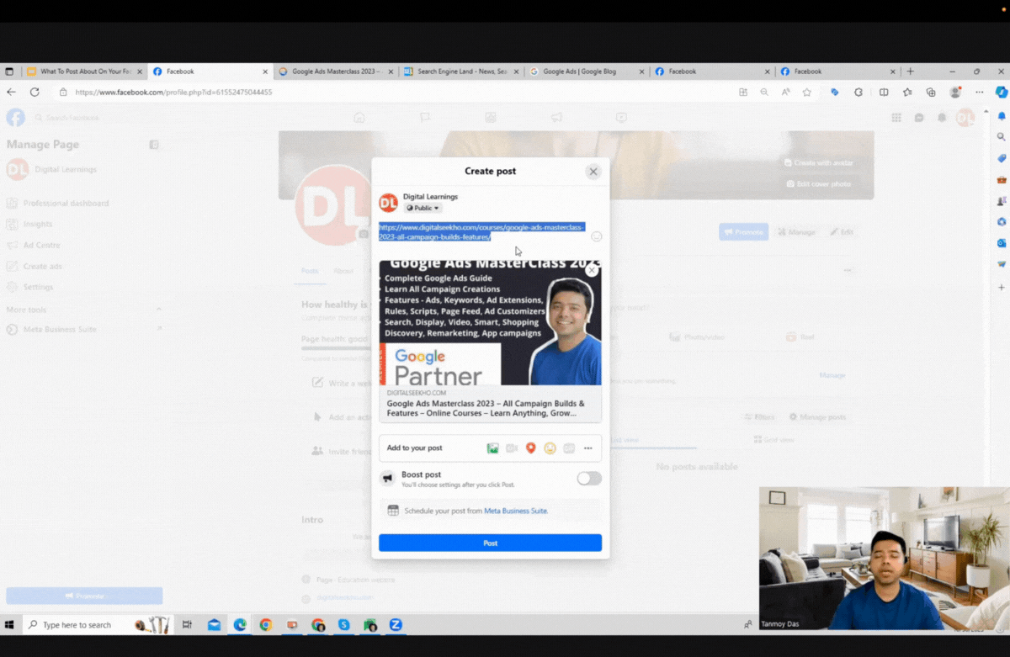Click the blue Post button

[x=490, y=543]
